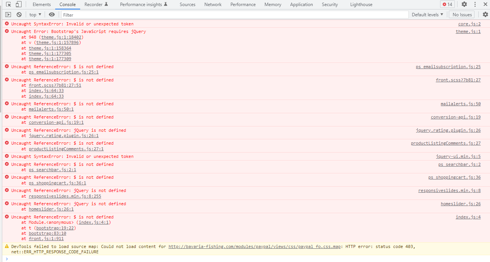Open the DevTools settings gear

(x=464, y=5)
